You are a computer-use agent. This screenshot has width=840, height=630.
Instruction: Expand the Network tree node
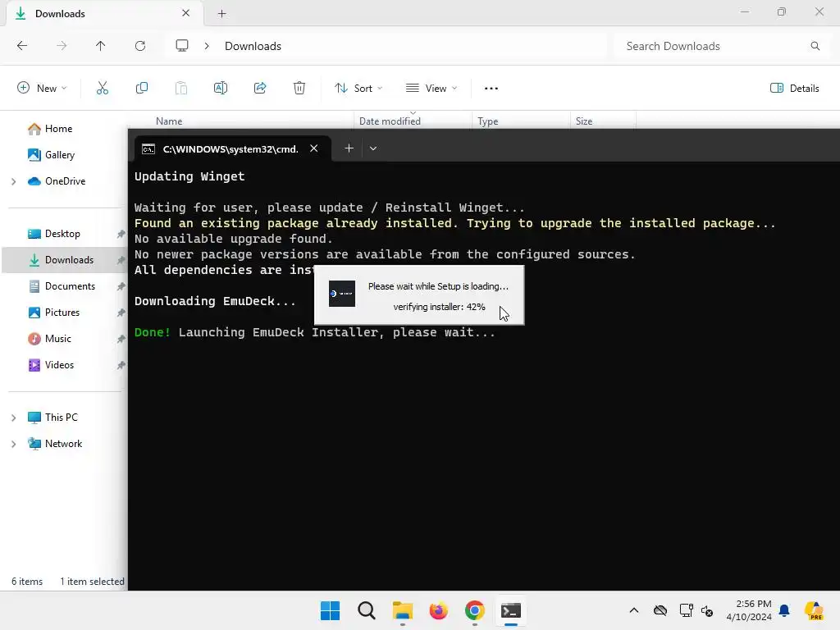(x=13, y=444)
